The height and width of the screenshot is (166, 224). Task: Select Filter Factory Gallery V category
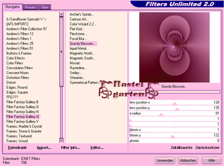pos(22,121)
